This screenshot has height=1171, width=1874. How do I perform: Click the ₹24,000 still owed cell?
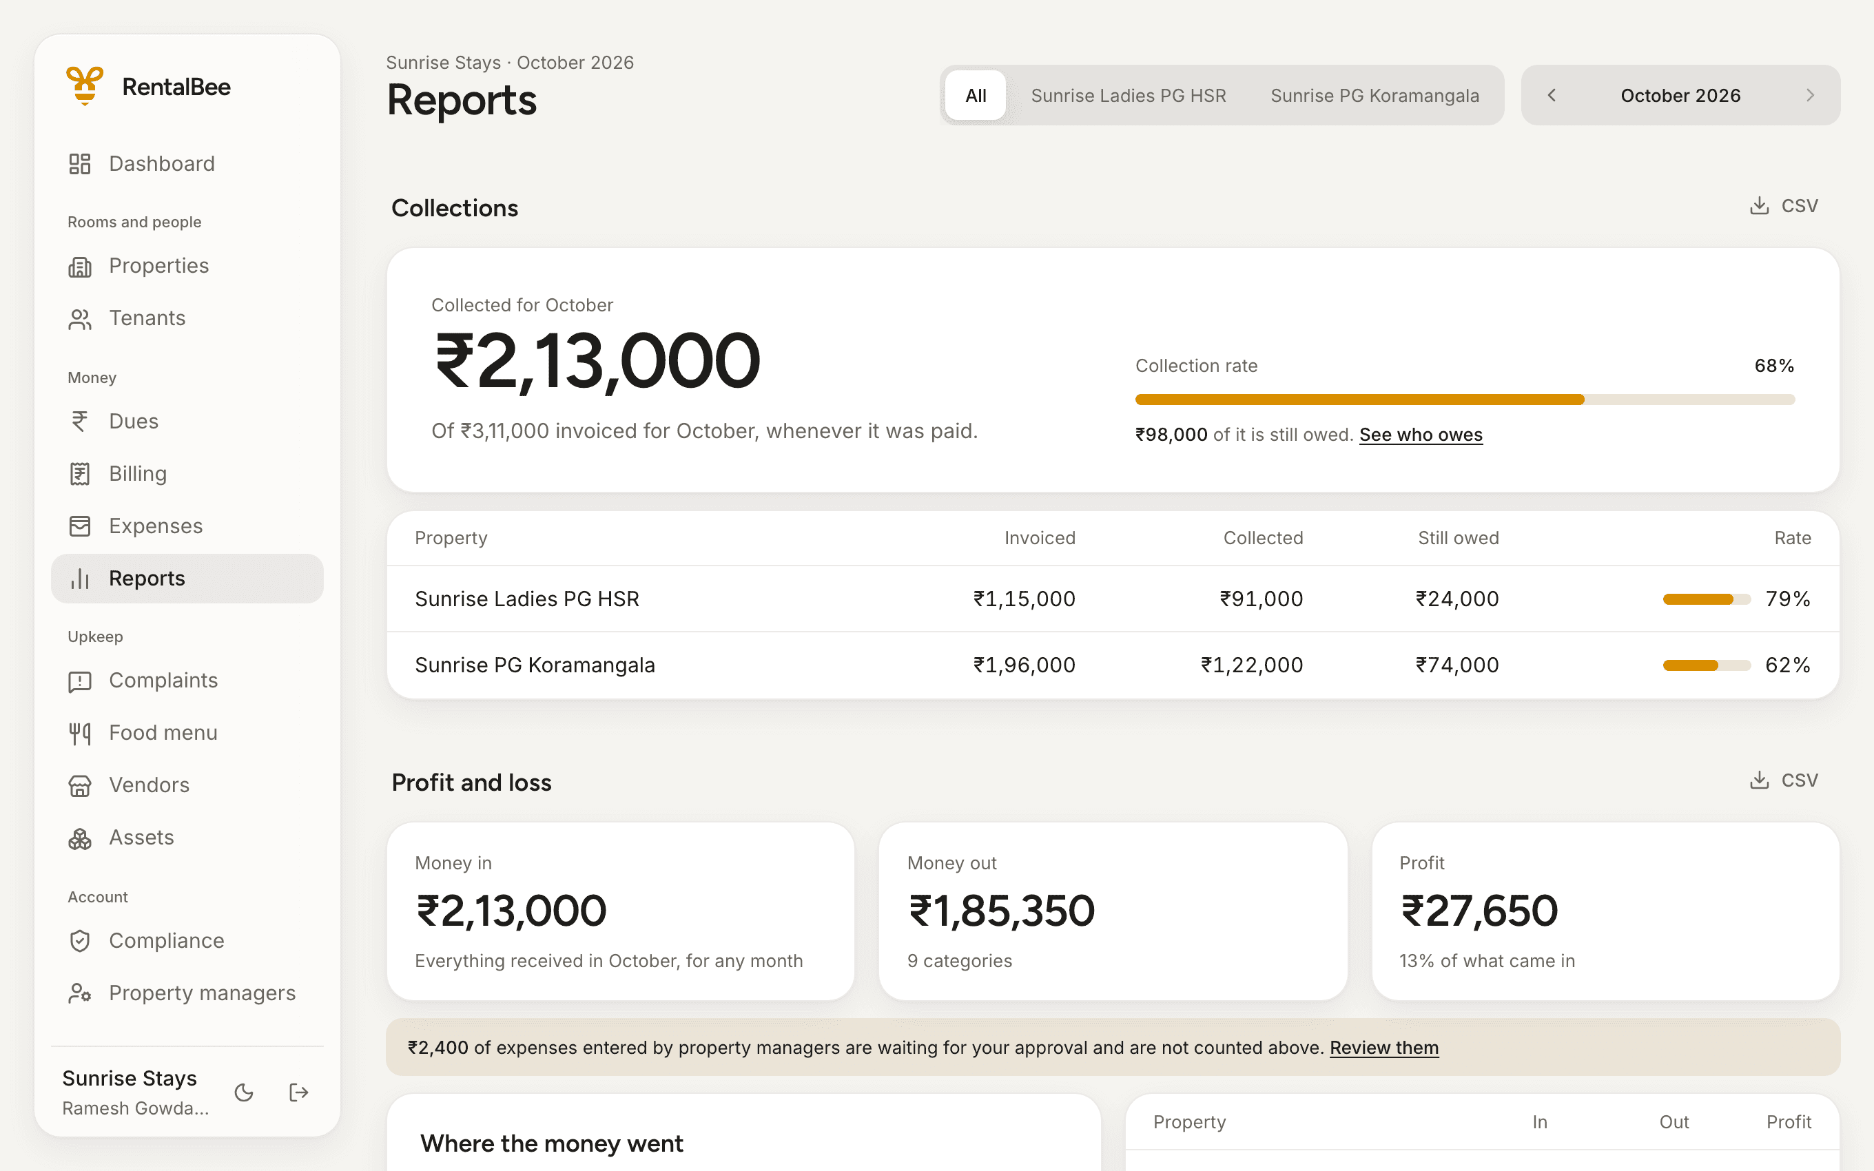click(x=1457, y=599)
